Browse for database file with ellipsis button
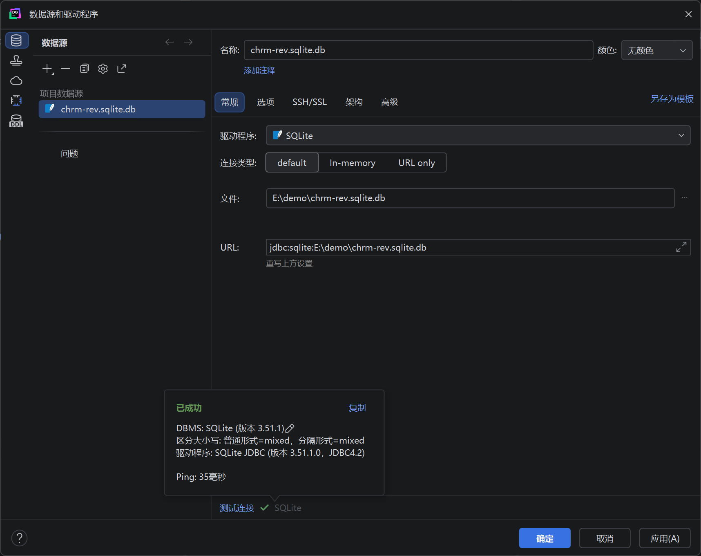701x556 pixels. coord(685,198)
